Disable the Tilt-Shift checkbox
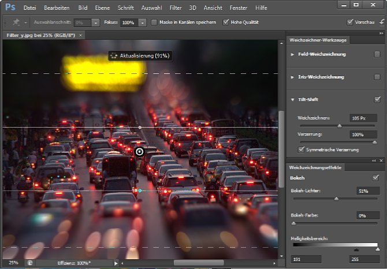The image size is (387, 269). pos(377,100)
